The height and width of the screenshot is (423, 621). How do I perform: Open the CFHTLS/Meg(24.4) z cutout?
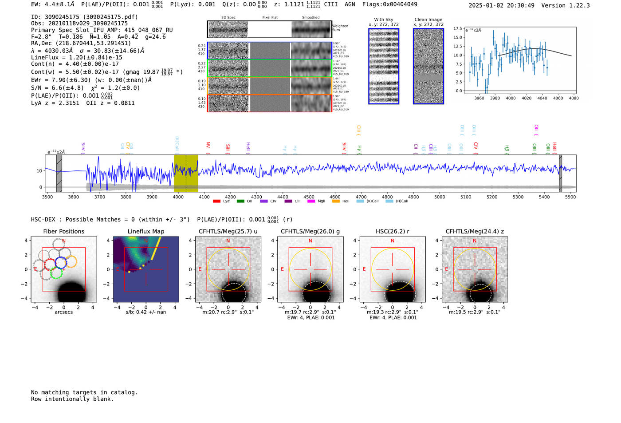[475, 269]
